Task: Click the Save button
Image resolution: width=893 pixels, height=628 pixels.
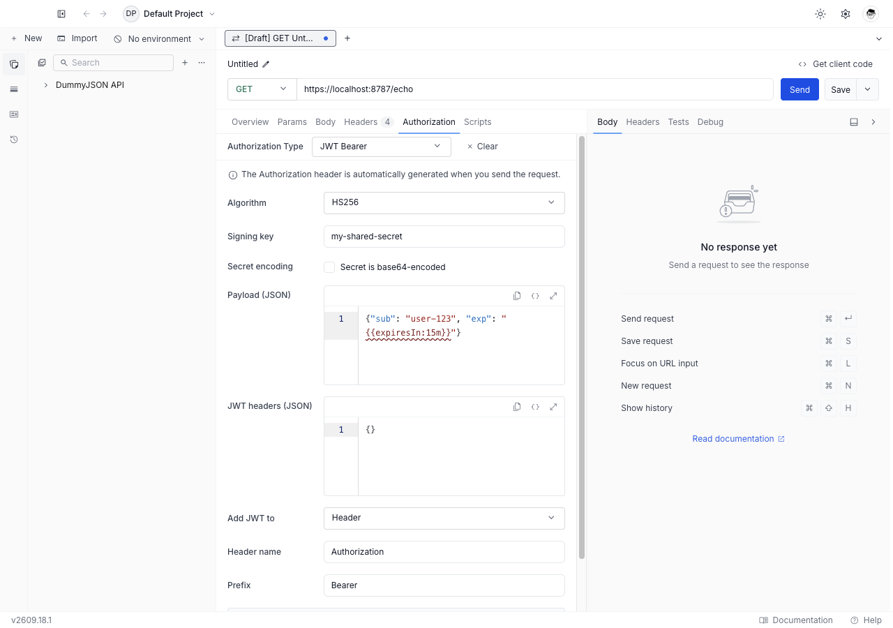Action: [841, 89]
